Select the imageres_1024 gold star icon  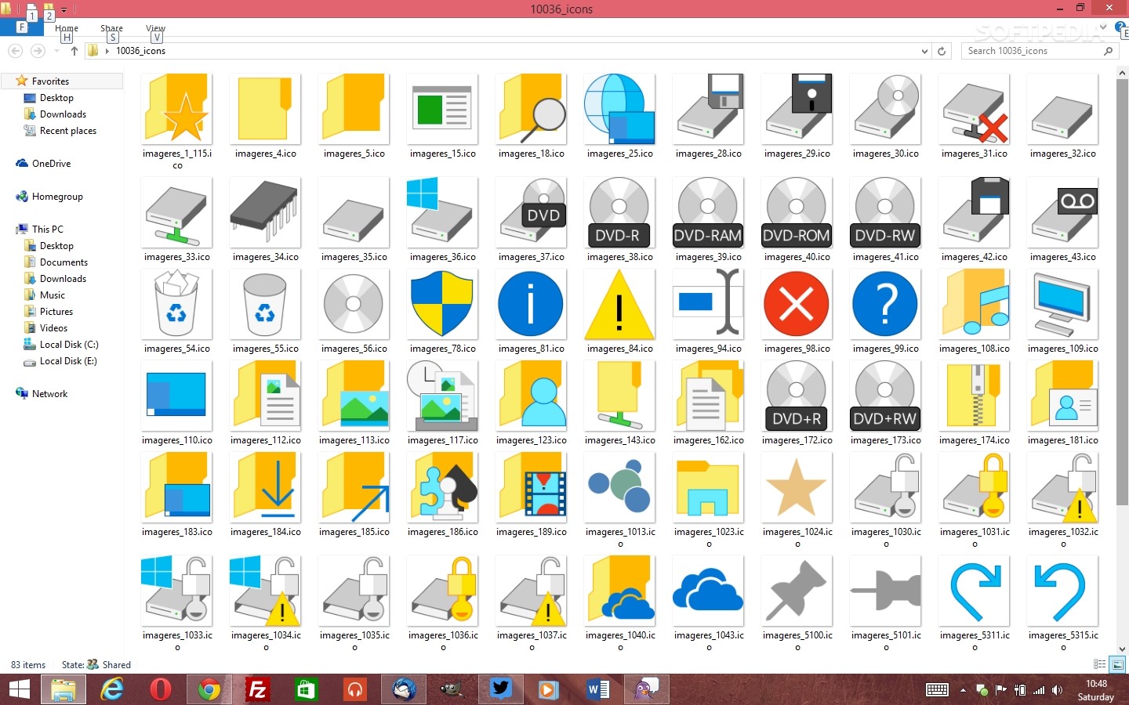797,487
